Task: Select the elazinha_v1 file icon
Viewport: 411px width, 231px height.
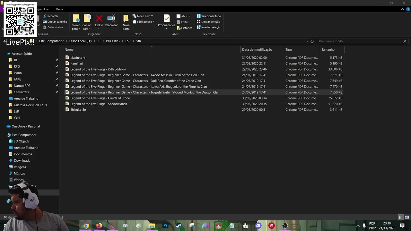Action: [x=67, y=57]
